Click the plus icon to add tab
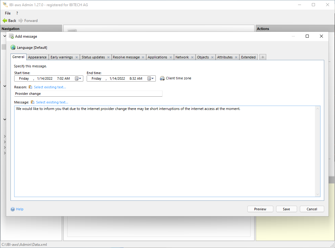The image size is (335, 248). click(263, 57)
